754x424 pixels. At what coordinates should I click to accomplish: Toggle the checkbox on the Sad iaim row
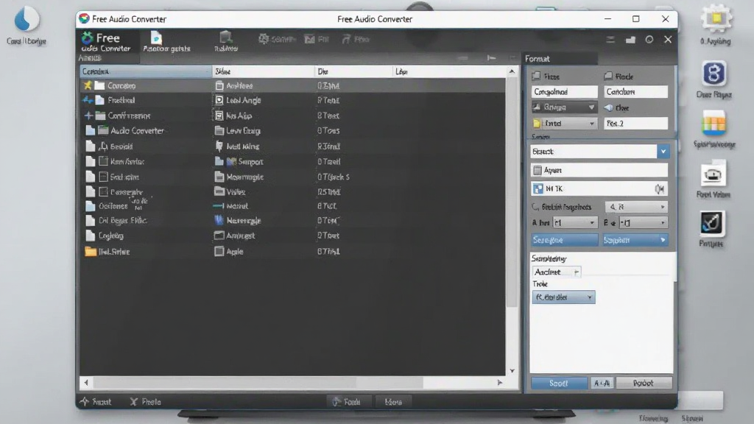click(x=103, y=177)
